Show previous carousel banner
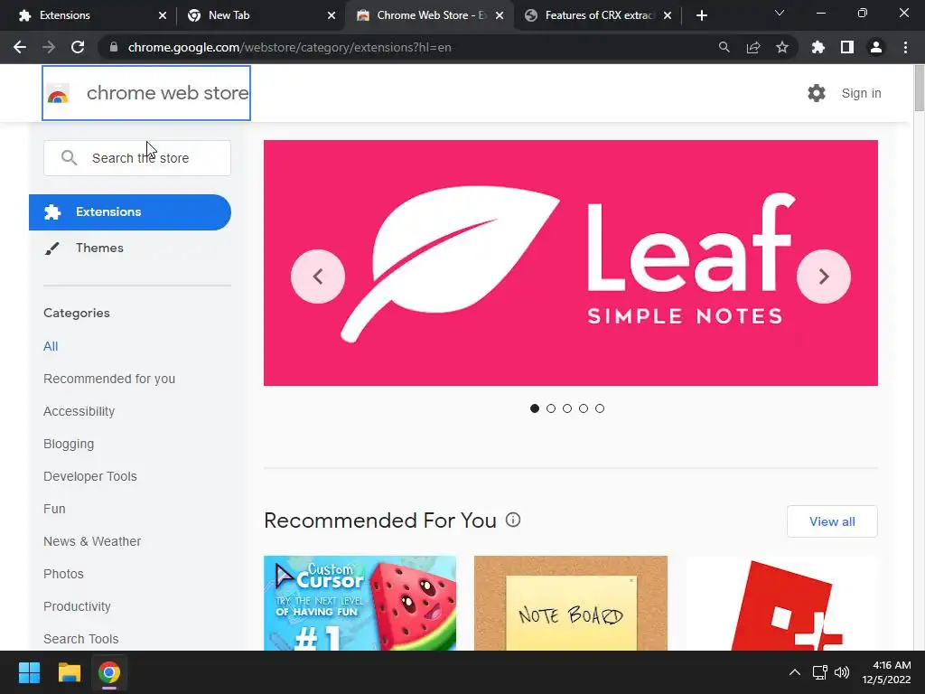Image resolution: width=925 pixels, height=694 pixels. [x=318, y=277]
